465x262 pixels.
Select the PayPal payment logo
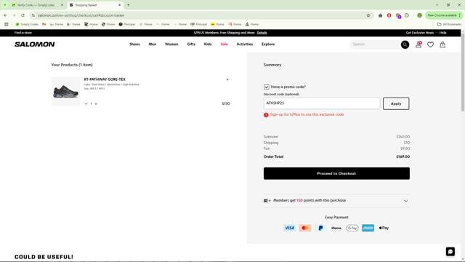pyautogui.click(x=320, y=228)
